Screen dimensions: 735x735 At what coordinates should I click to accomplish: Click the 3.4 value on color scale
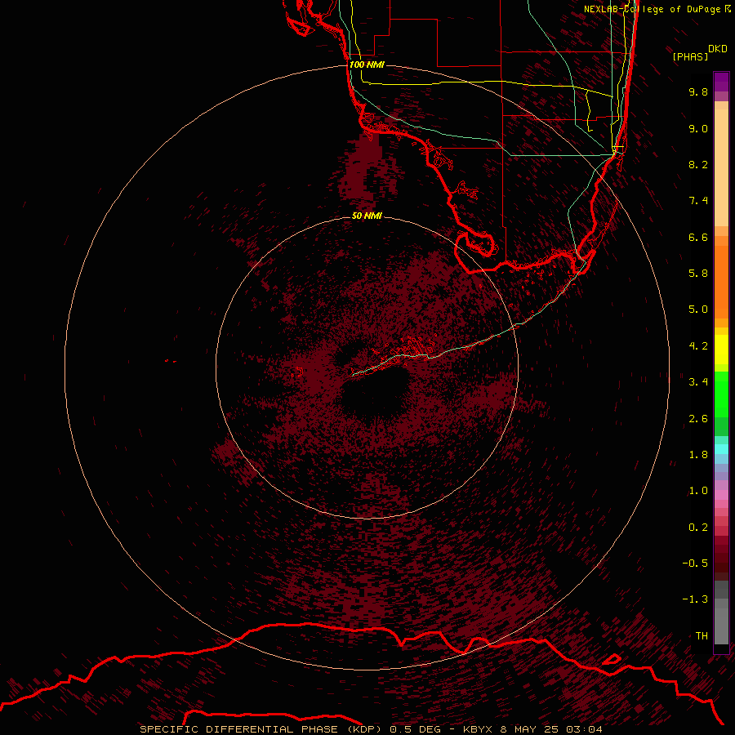tap(698, 382)
